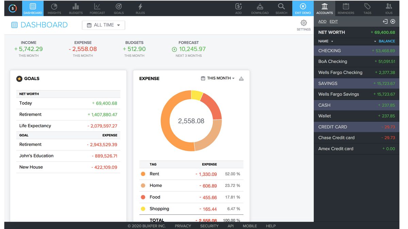Open the Reminders panel
This screenshot has width=408, height=229.
pyautogui.click(x=346, y=8)
